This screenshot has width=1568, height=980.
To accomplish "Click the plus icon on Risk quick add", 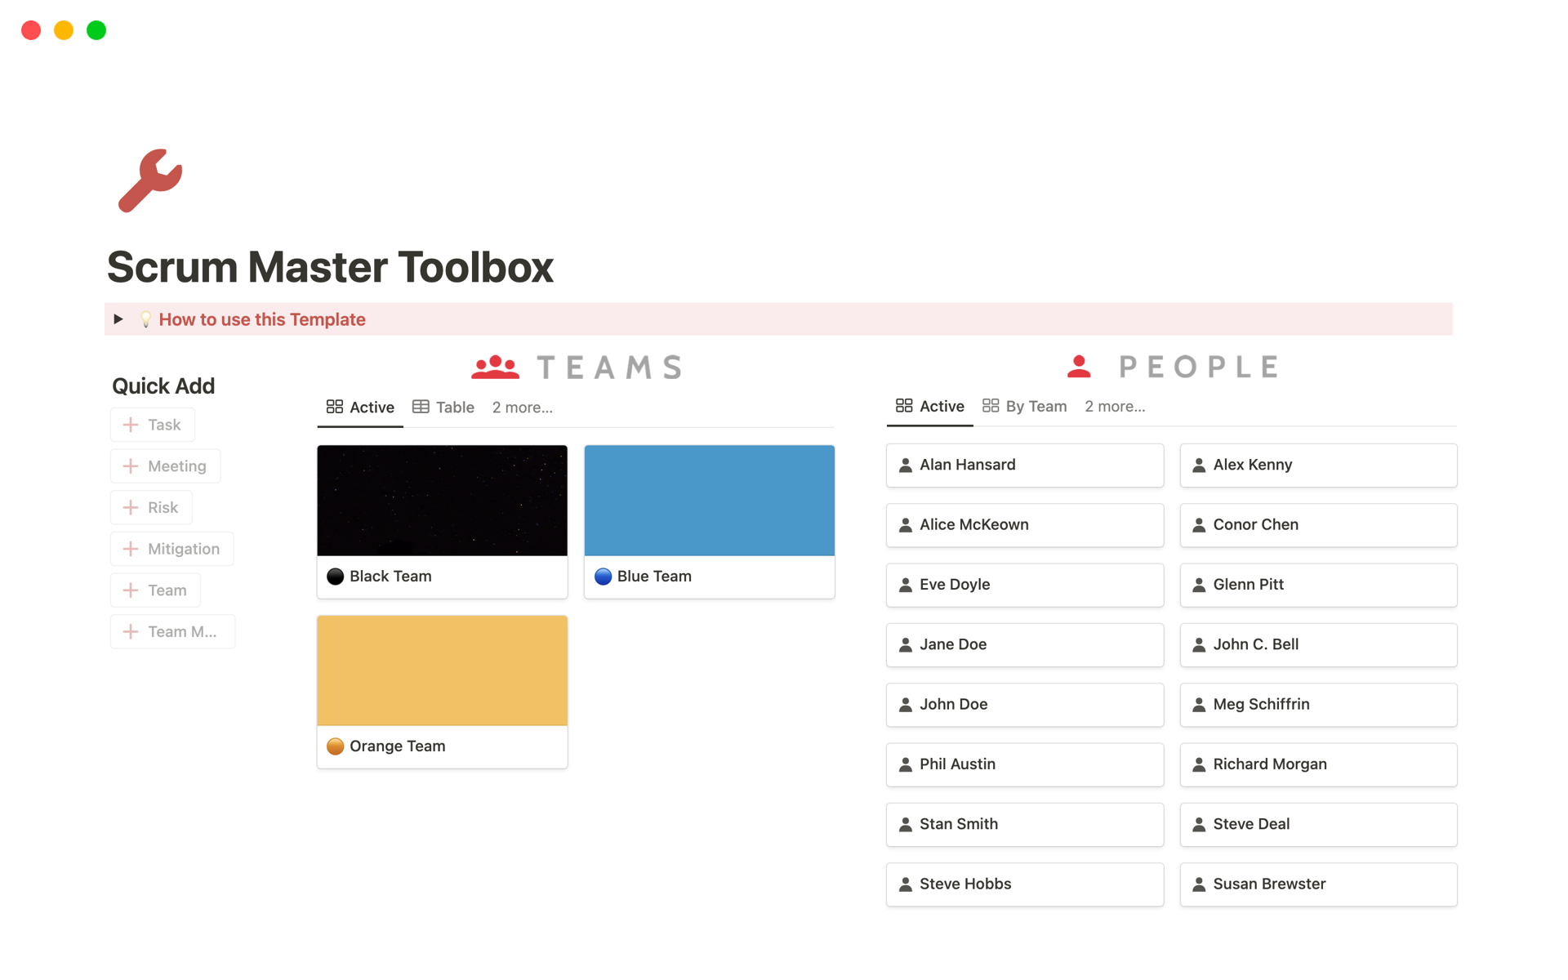I will point(132,507).
